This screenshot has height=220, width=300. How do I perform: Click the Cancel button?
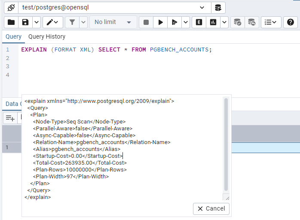tap(211, 208)
